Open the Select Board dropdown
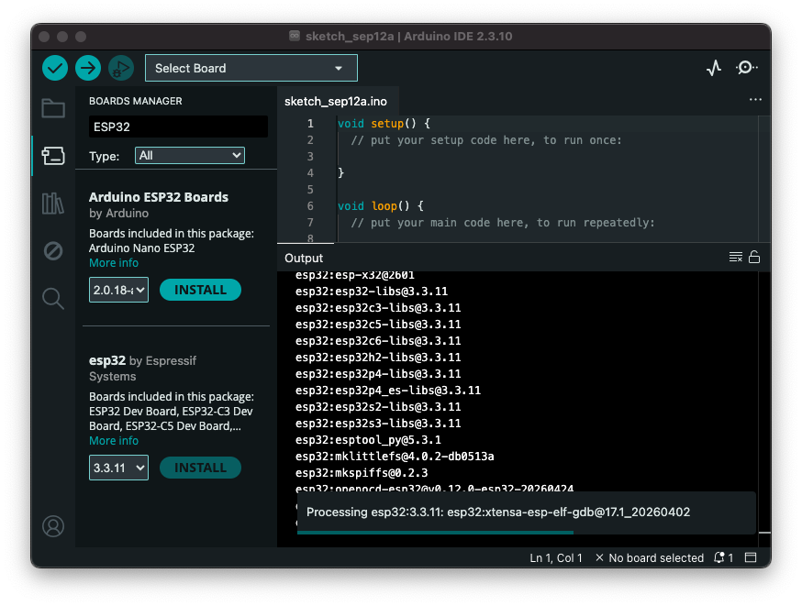Viewport: 802px width, 606px height. (251, 68)
